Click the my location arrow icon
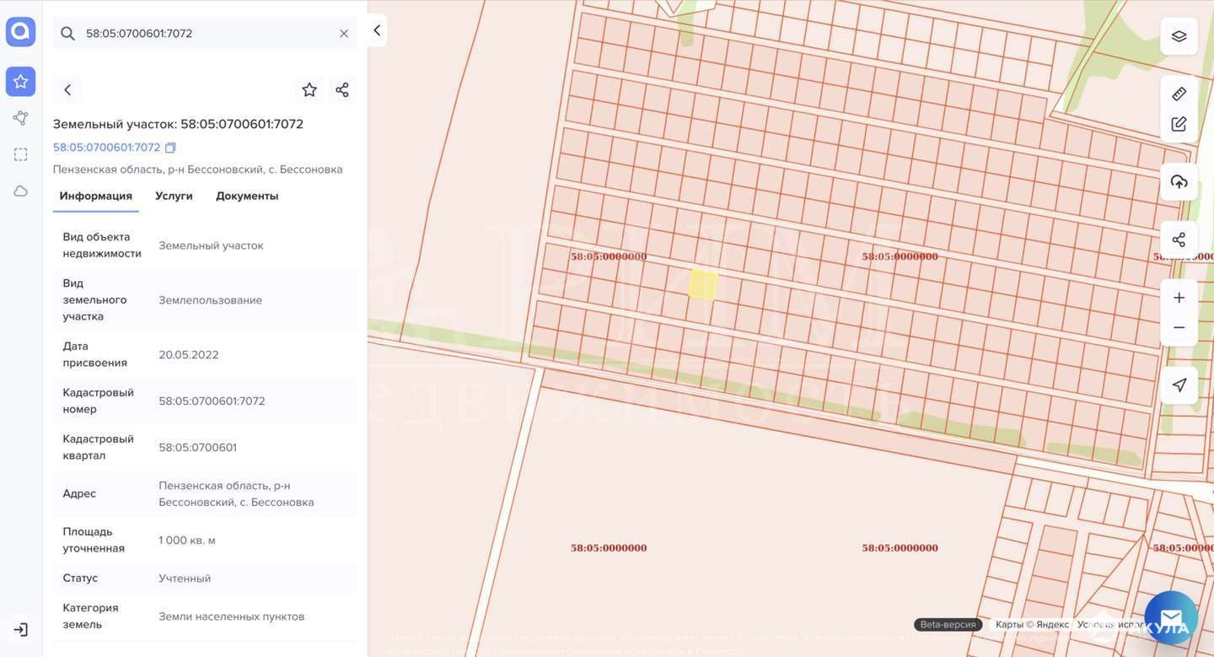 (x=1179, y=385)
